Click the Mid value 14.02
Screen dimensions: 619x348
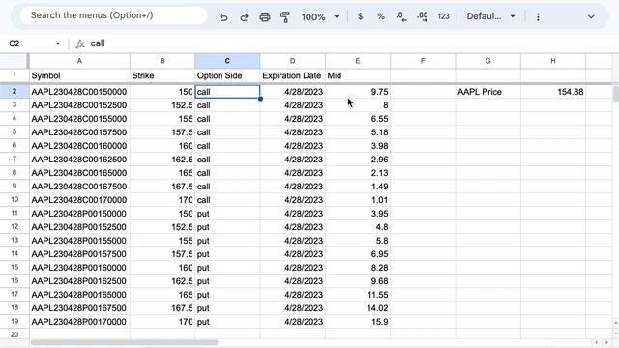[358, 308]
